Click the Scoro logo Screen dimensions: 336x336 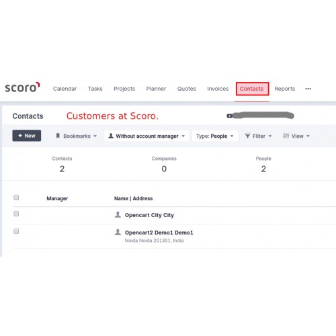pos(22,87)
